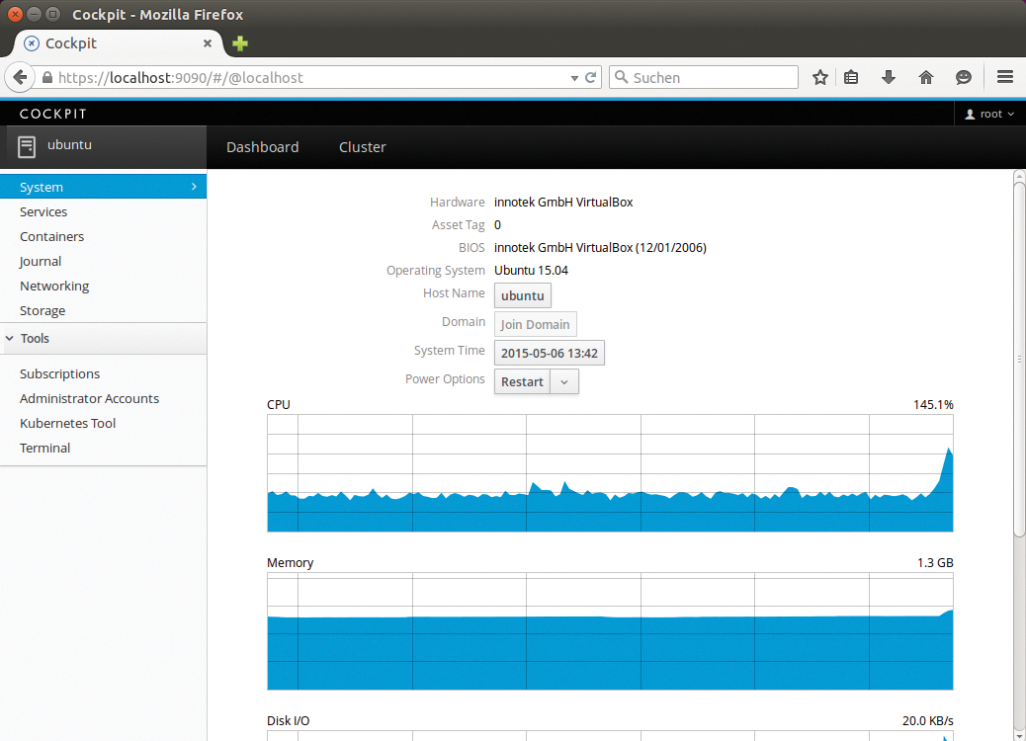
Task: Open Subscriptions under Tools
Action: point(104,374)
